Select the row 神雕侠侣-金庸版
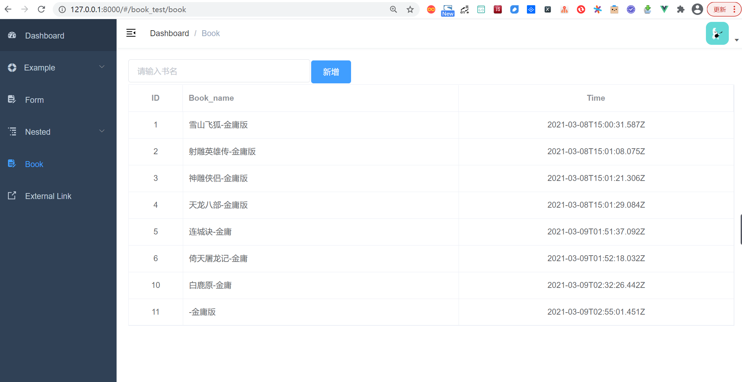This screenshot has width=742, height=382. pyautogui.click(x=431, y=178)
